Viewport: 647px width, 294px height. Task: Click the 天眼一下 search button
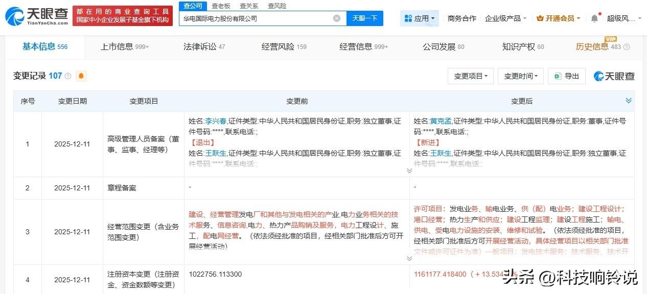tap(365, 18)
